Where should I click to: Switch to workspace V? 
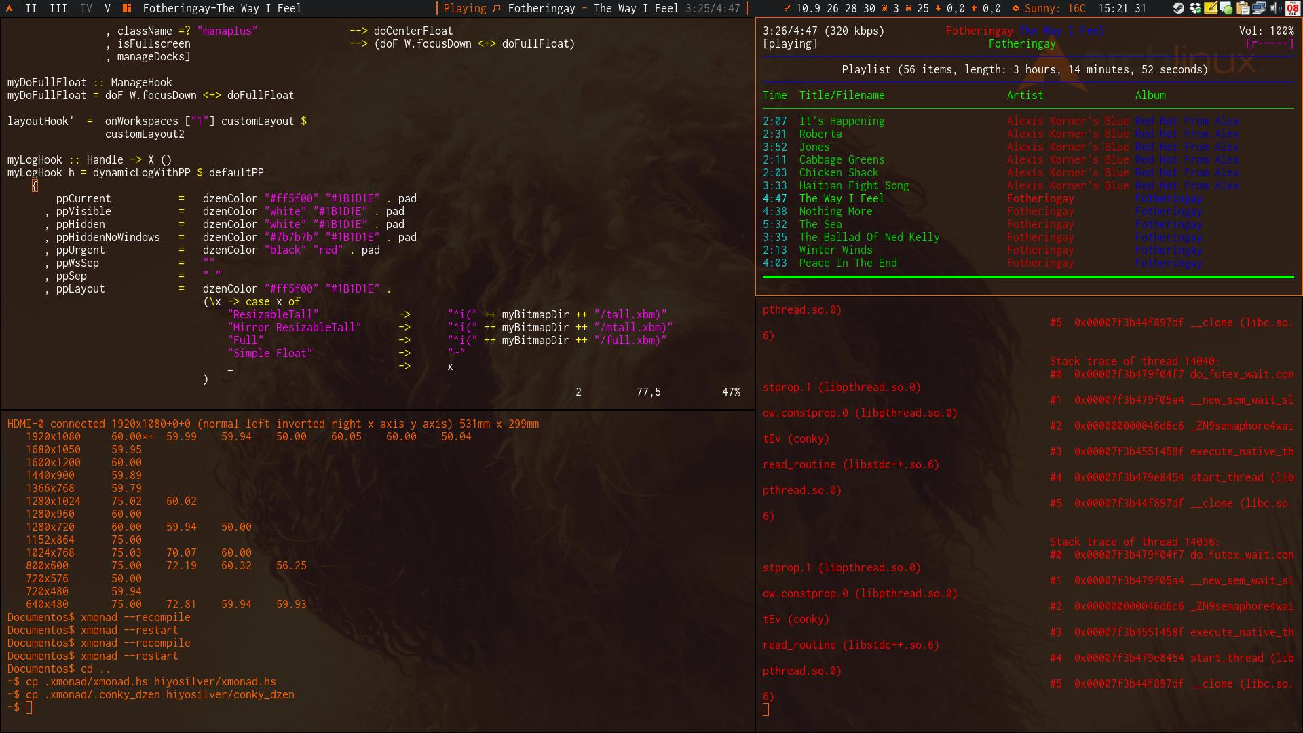pos(107,8)
